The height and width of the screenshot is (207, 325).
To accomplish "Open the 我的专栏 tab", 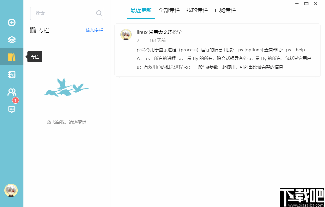I will pyautogui.click(x=197, y=10).
